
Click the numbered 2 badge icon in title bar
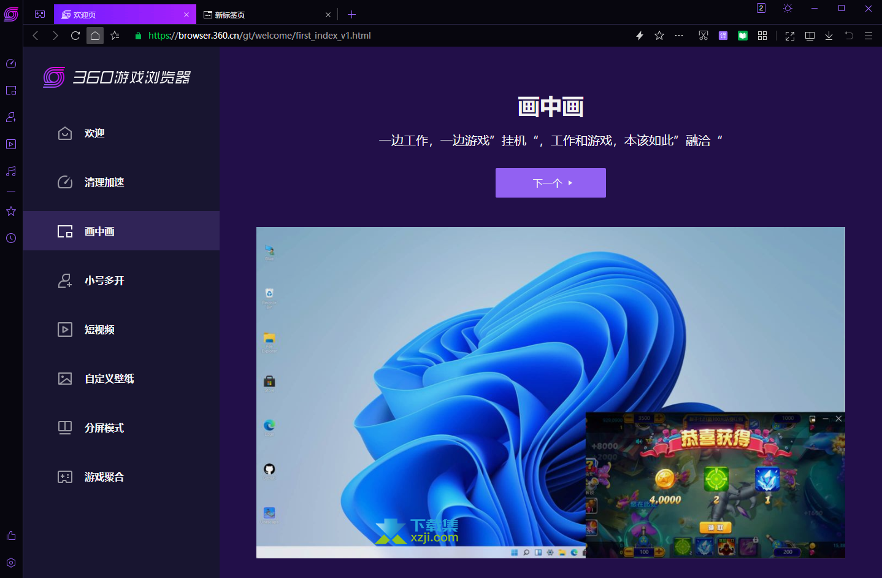pos(761,8)
